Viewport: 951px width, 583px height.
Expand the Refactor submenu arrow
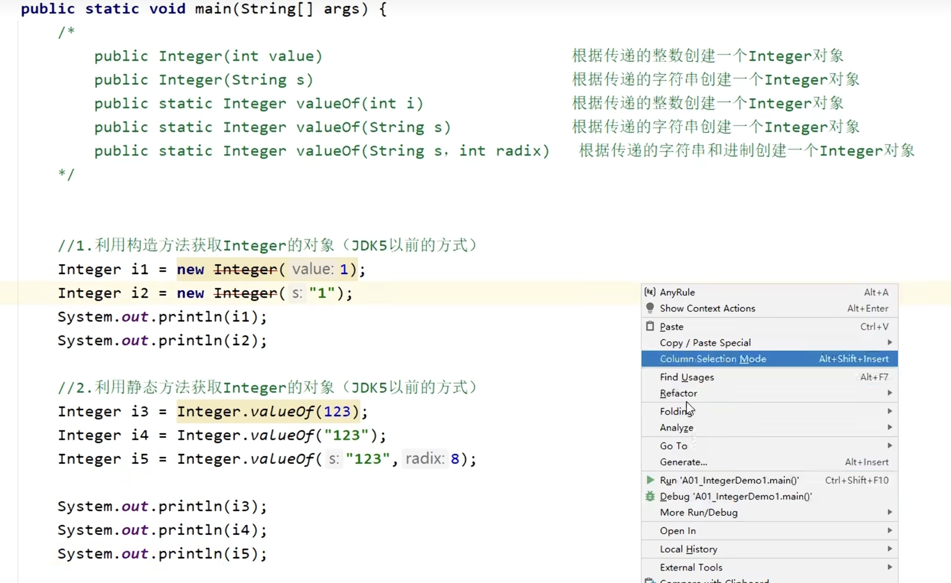coord(889,393)
